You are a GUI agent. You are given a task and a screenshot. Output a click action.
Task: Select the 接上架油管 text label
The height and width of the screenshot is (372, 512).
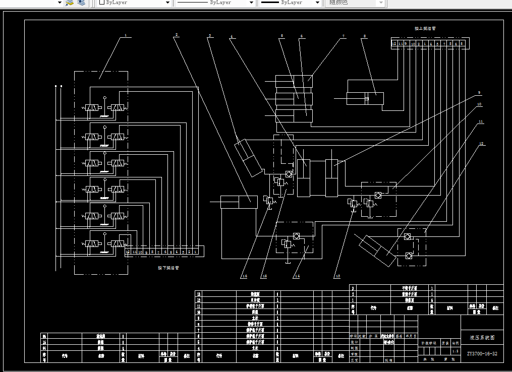pyautogui.click(x=425, y=28)
